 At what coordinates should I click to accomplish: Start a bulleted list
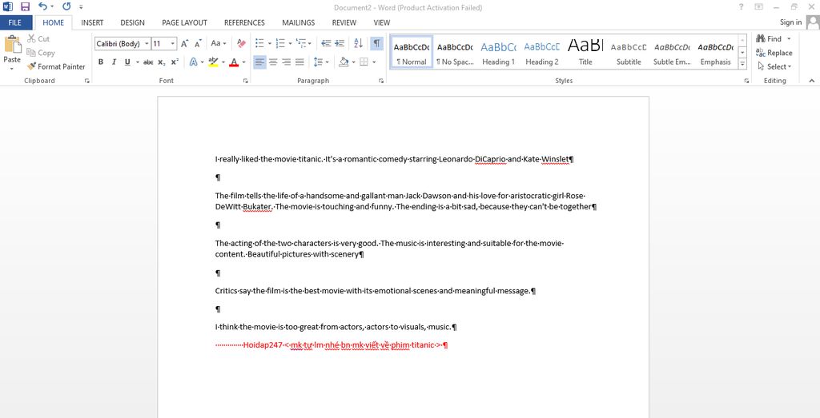259,44
